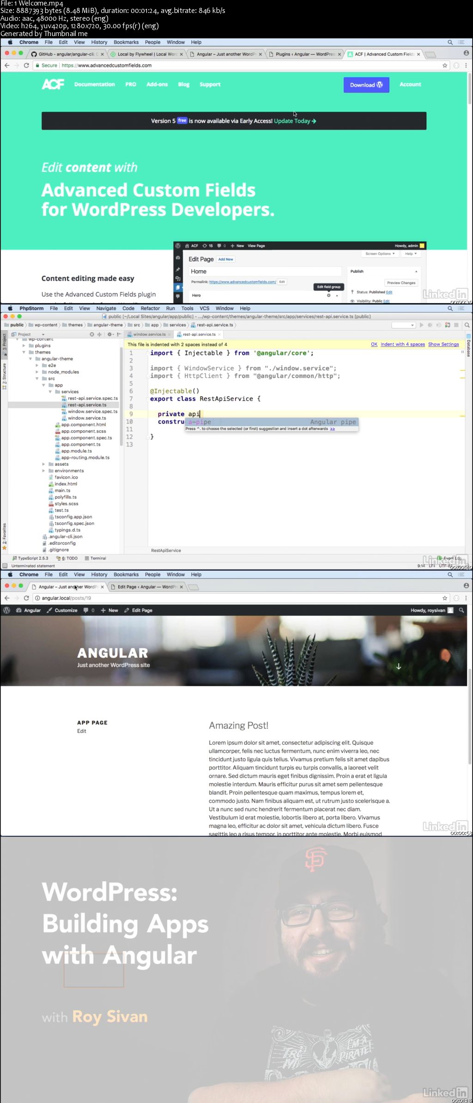Select the rest-api.service.ts editor tab
The height and width of the screenshot is (1103, 473).
[199, 334]
